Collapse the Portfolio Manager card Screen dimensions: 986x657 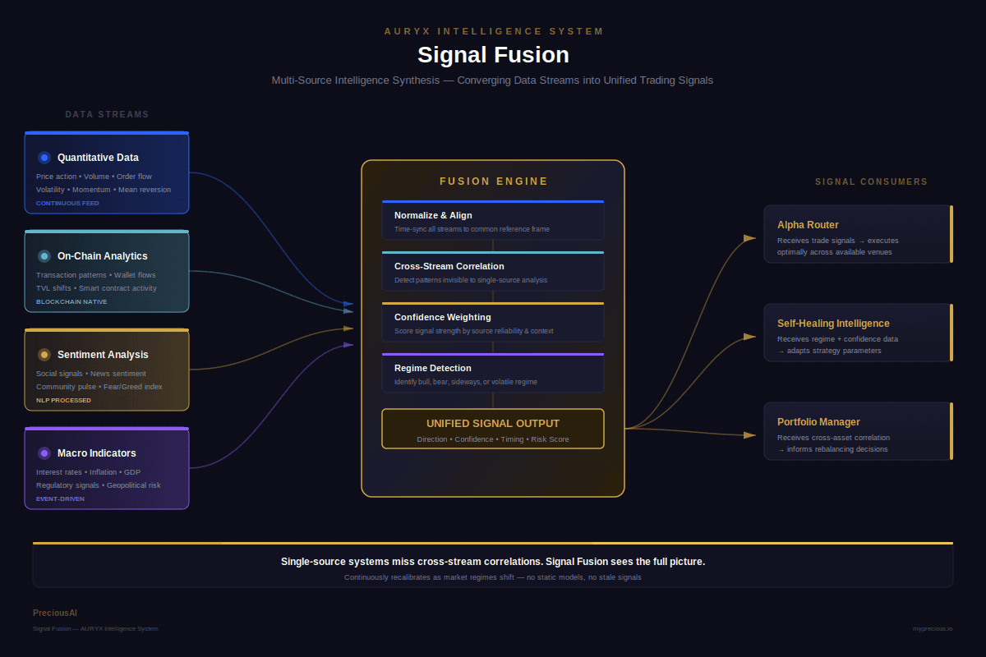(858, 430)
